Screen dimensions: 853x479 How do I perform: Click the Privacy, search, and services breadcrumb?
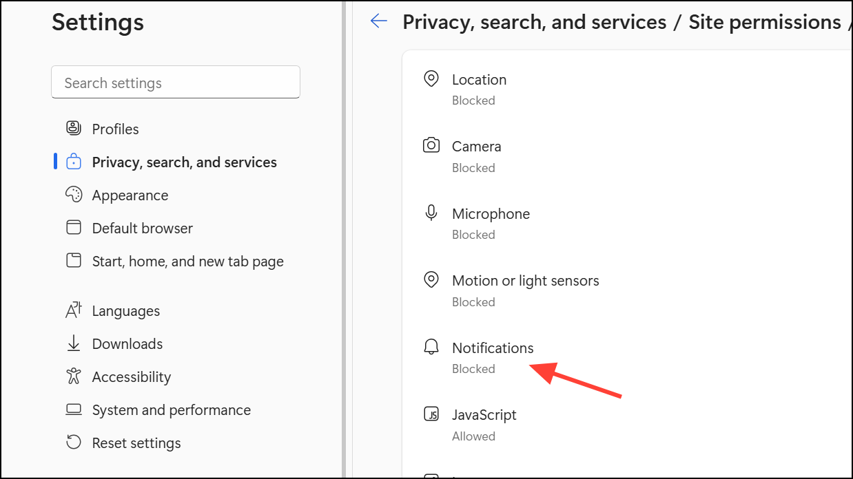[x=534, y=22]
